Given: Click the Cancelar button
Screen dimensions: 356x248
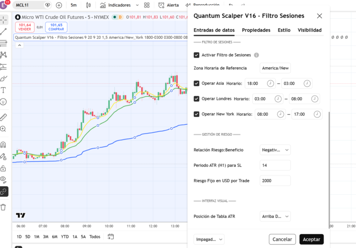Looking at the screenshot, I should pyautogui.click(x=282, y=240).
